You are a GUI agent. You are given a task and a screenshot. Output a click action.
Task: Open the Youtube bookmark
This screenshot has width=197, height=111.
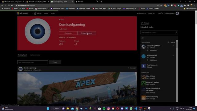coord(30,9)
